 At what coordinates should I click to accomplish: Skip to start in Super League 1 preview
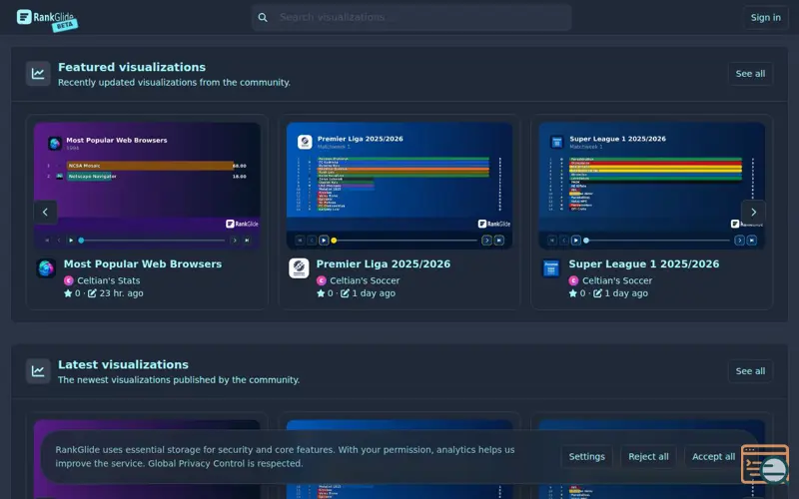tap(552, 241)
